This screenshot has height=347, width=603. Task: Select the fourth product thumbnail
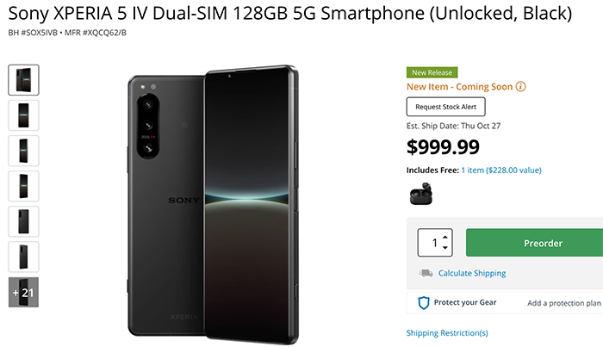23,186
